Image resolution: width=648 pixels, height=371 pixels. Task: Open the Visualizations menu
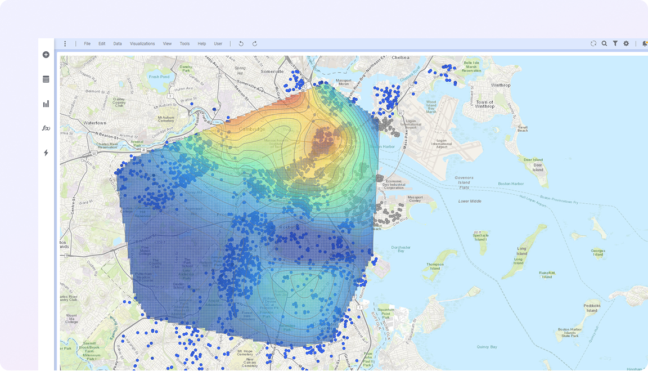point(142,43)
